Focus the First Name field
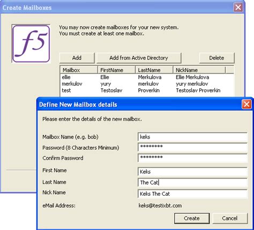This screenshot has width=254, height=230. (x=192, y=172)
